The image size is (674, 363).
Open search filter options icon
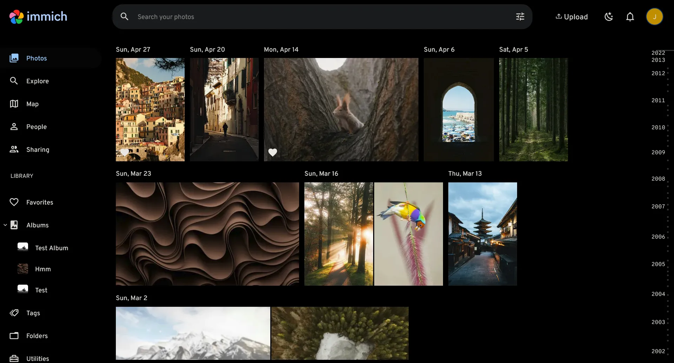(x=520, y=17)
